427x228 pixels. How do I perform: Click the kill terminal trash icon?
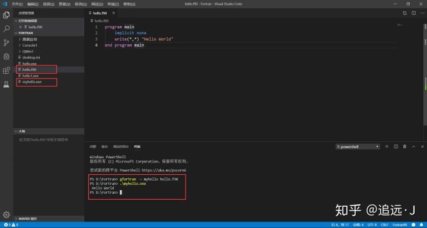tap(404, 146)
